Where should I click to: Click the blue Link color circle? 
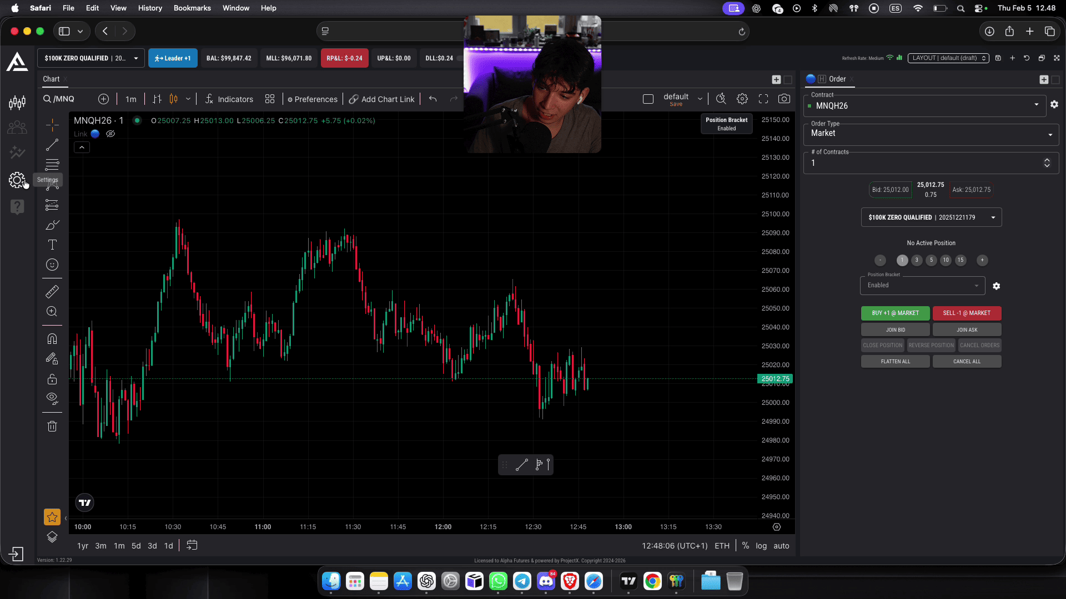coord(95,134)
